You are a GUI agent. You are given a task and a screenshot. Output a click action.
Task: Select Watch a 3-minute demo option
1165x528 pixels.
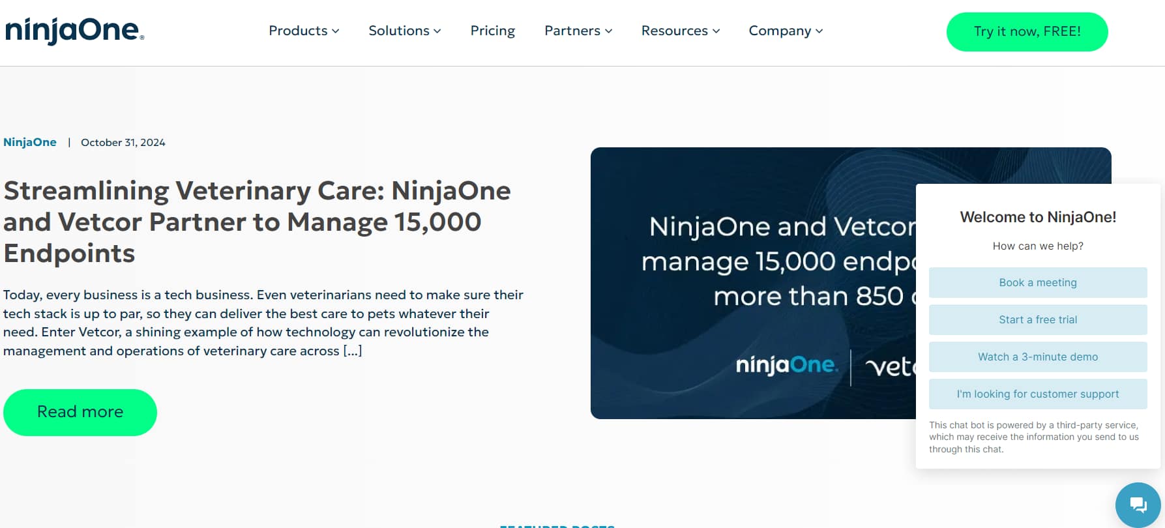pyautogui.click(x=1037, y=357)
